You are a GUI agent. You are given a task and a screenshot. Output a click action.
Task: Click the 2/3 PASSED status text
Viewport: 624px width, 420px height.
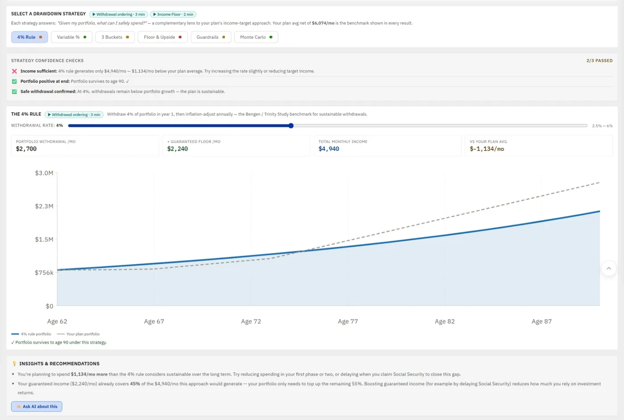[599, 61]
